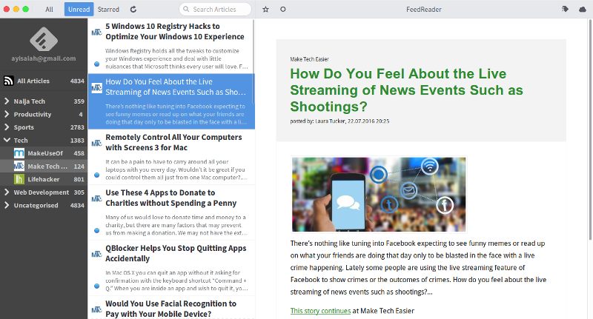This screenshot has height=319, width=593.
Task: Click the tag icon in the header
Action: (x=565, y=10)
